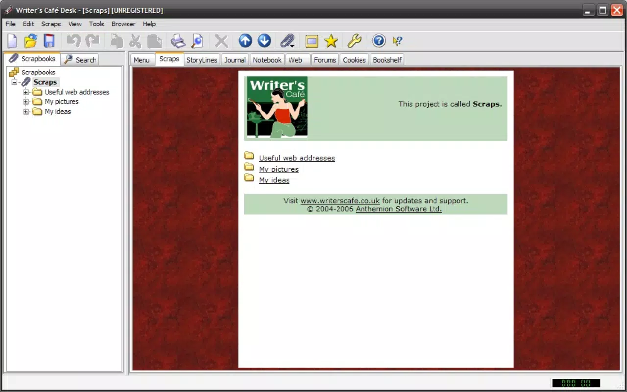Open the File menu
The width and height of the screenshot is (627, 392).
pyautogui.click(x=10, y=24)
